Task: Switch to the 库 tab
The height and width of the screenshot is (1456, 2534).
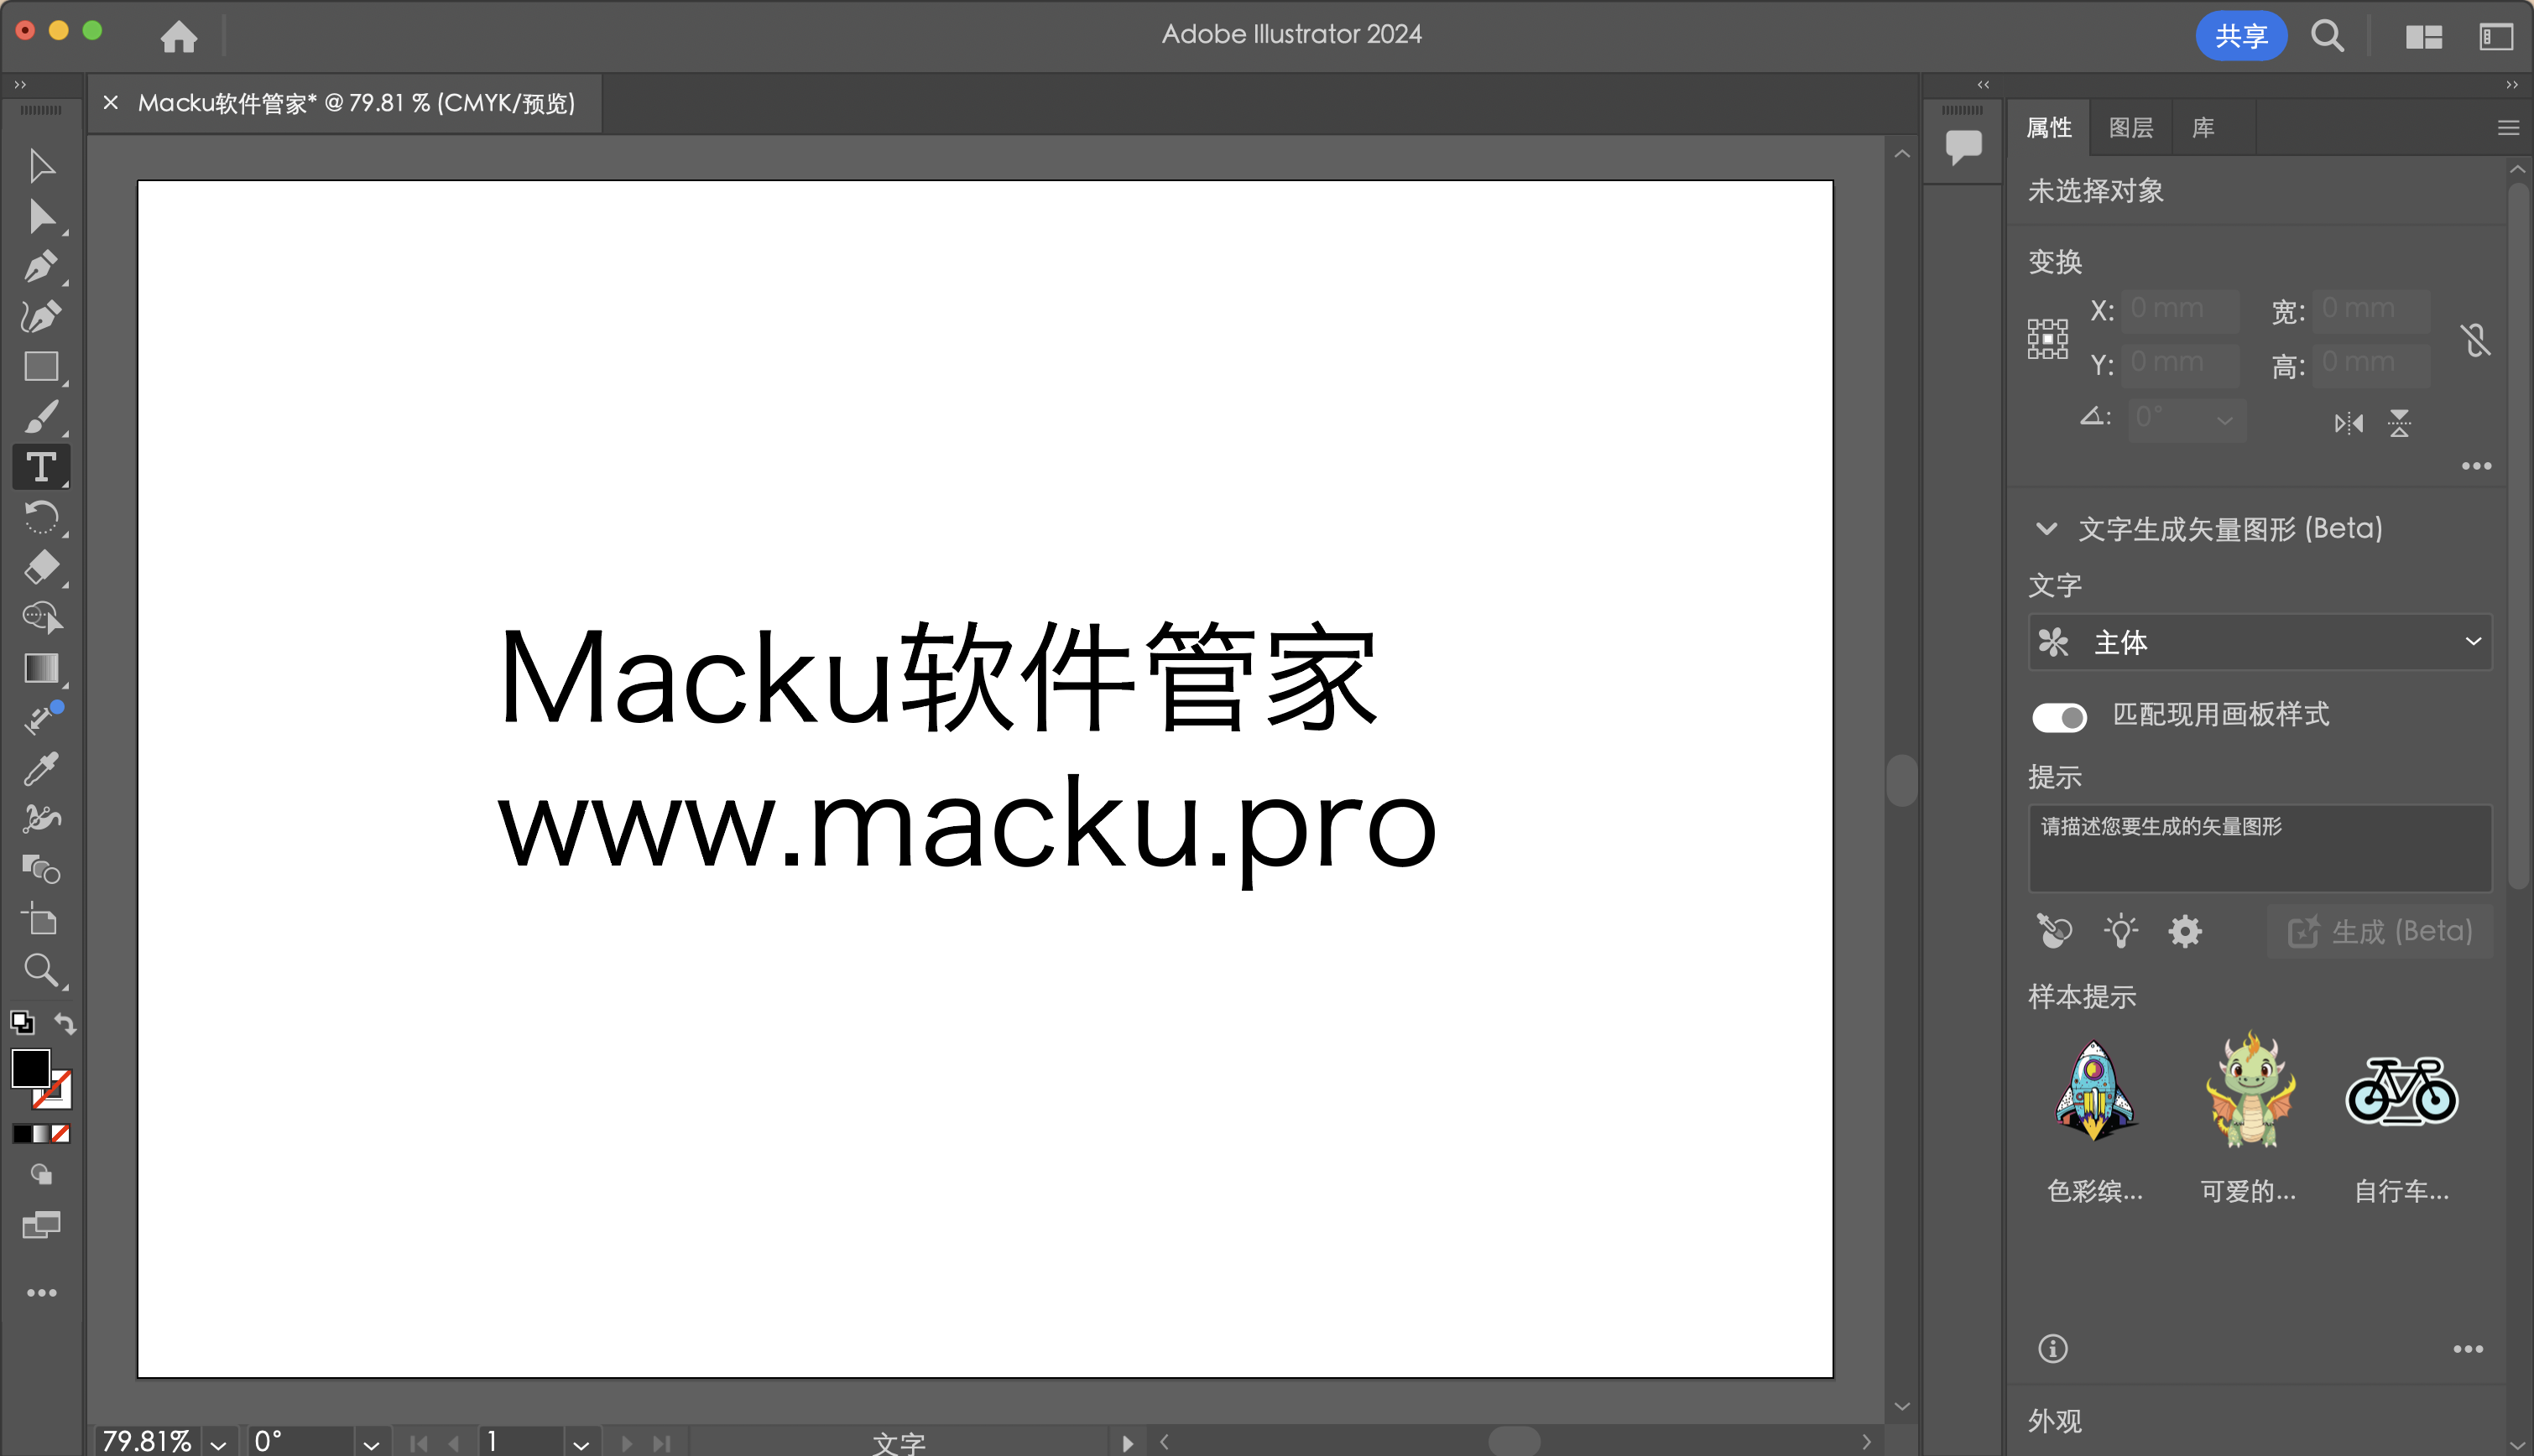Action: (2203, 128)
